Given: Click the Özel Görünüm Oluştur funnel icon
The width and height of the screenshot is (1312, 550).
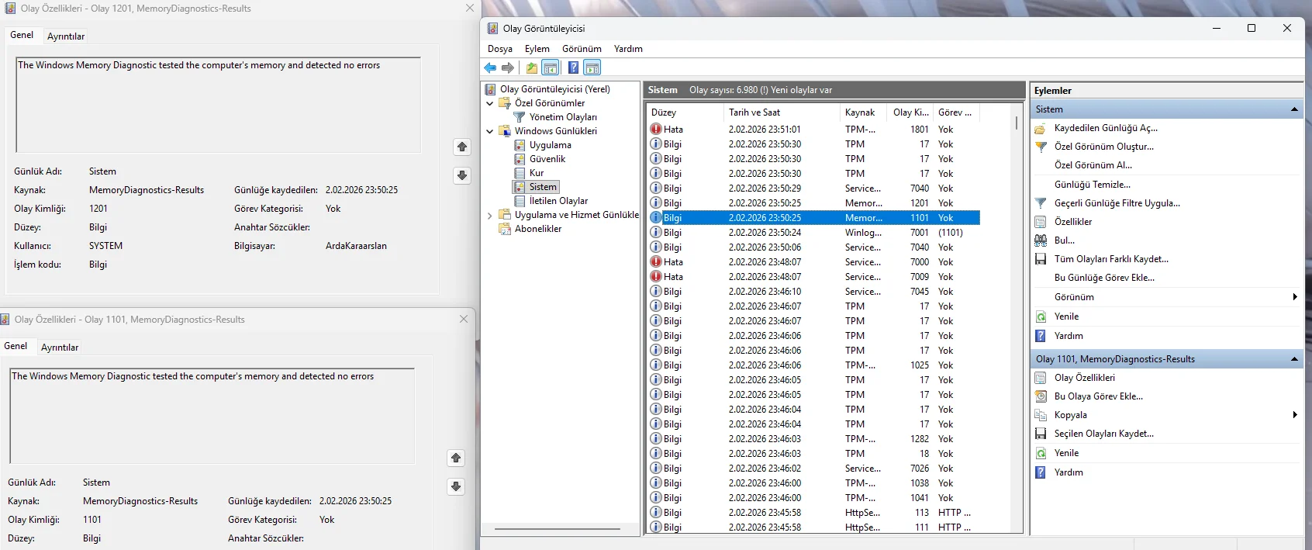Looking at the screenshot, I should click(x=1041, y=147).
